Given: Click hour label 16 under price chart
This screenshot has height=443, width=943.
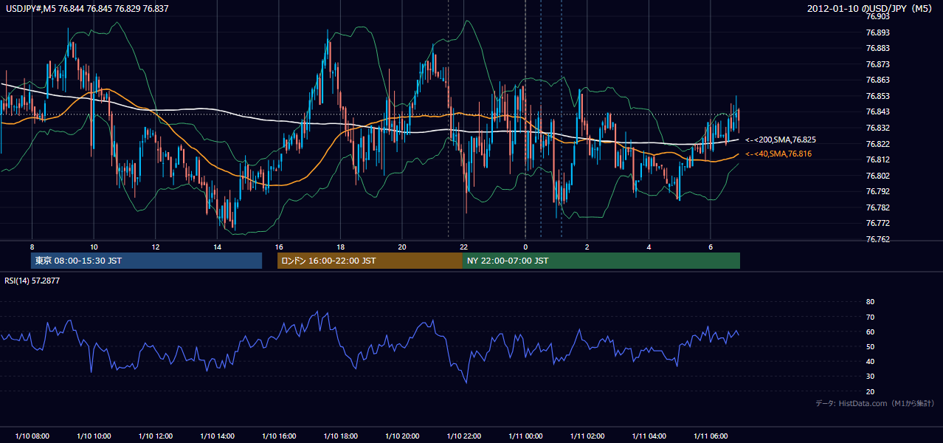Looking at the screenshot, I should tap(278, 247).
